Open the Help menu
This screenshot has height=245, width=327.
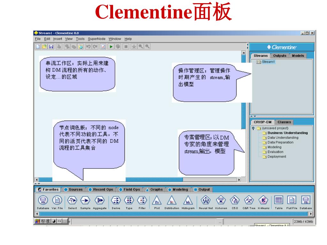click(x=128, y=39)
